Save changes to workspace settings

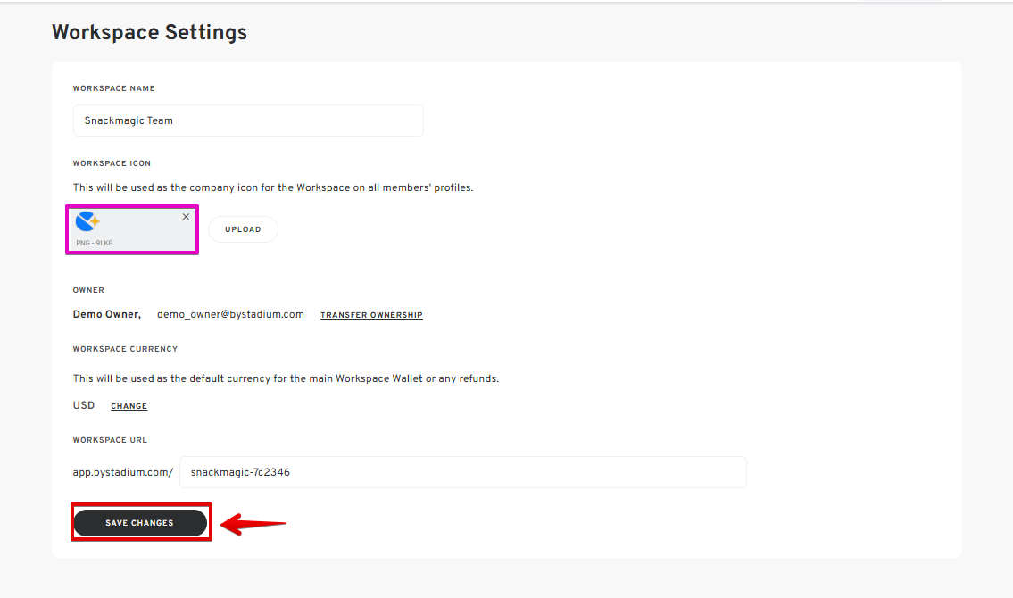[140, 523]
